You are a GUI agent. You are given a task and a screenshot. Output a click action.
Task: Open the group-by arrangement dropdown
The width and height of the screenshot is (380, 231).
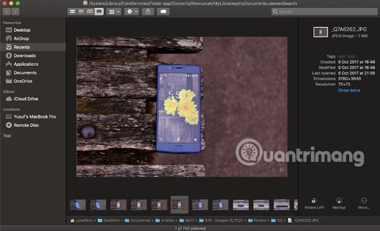pyautogui.click(x=114, y=11)
